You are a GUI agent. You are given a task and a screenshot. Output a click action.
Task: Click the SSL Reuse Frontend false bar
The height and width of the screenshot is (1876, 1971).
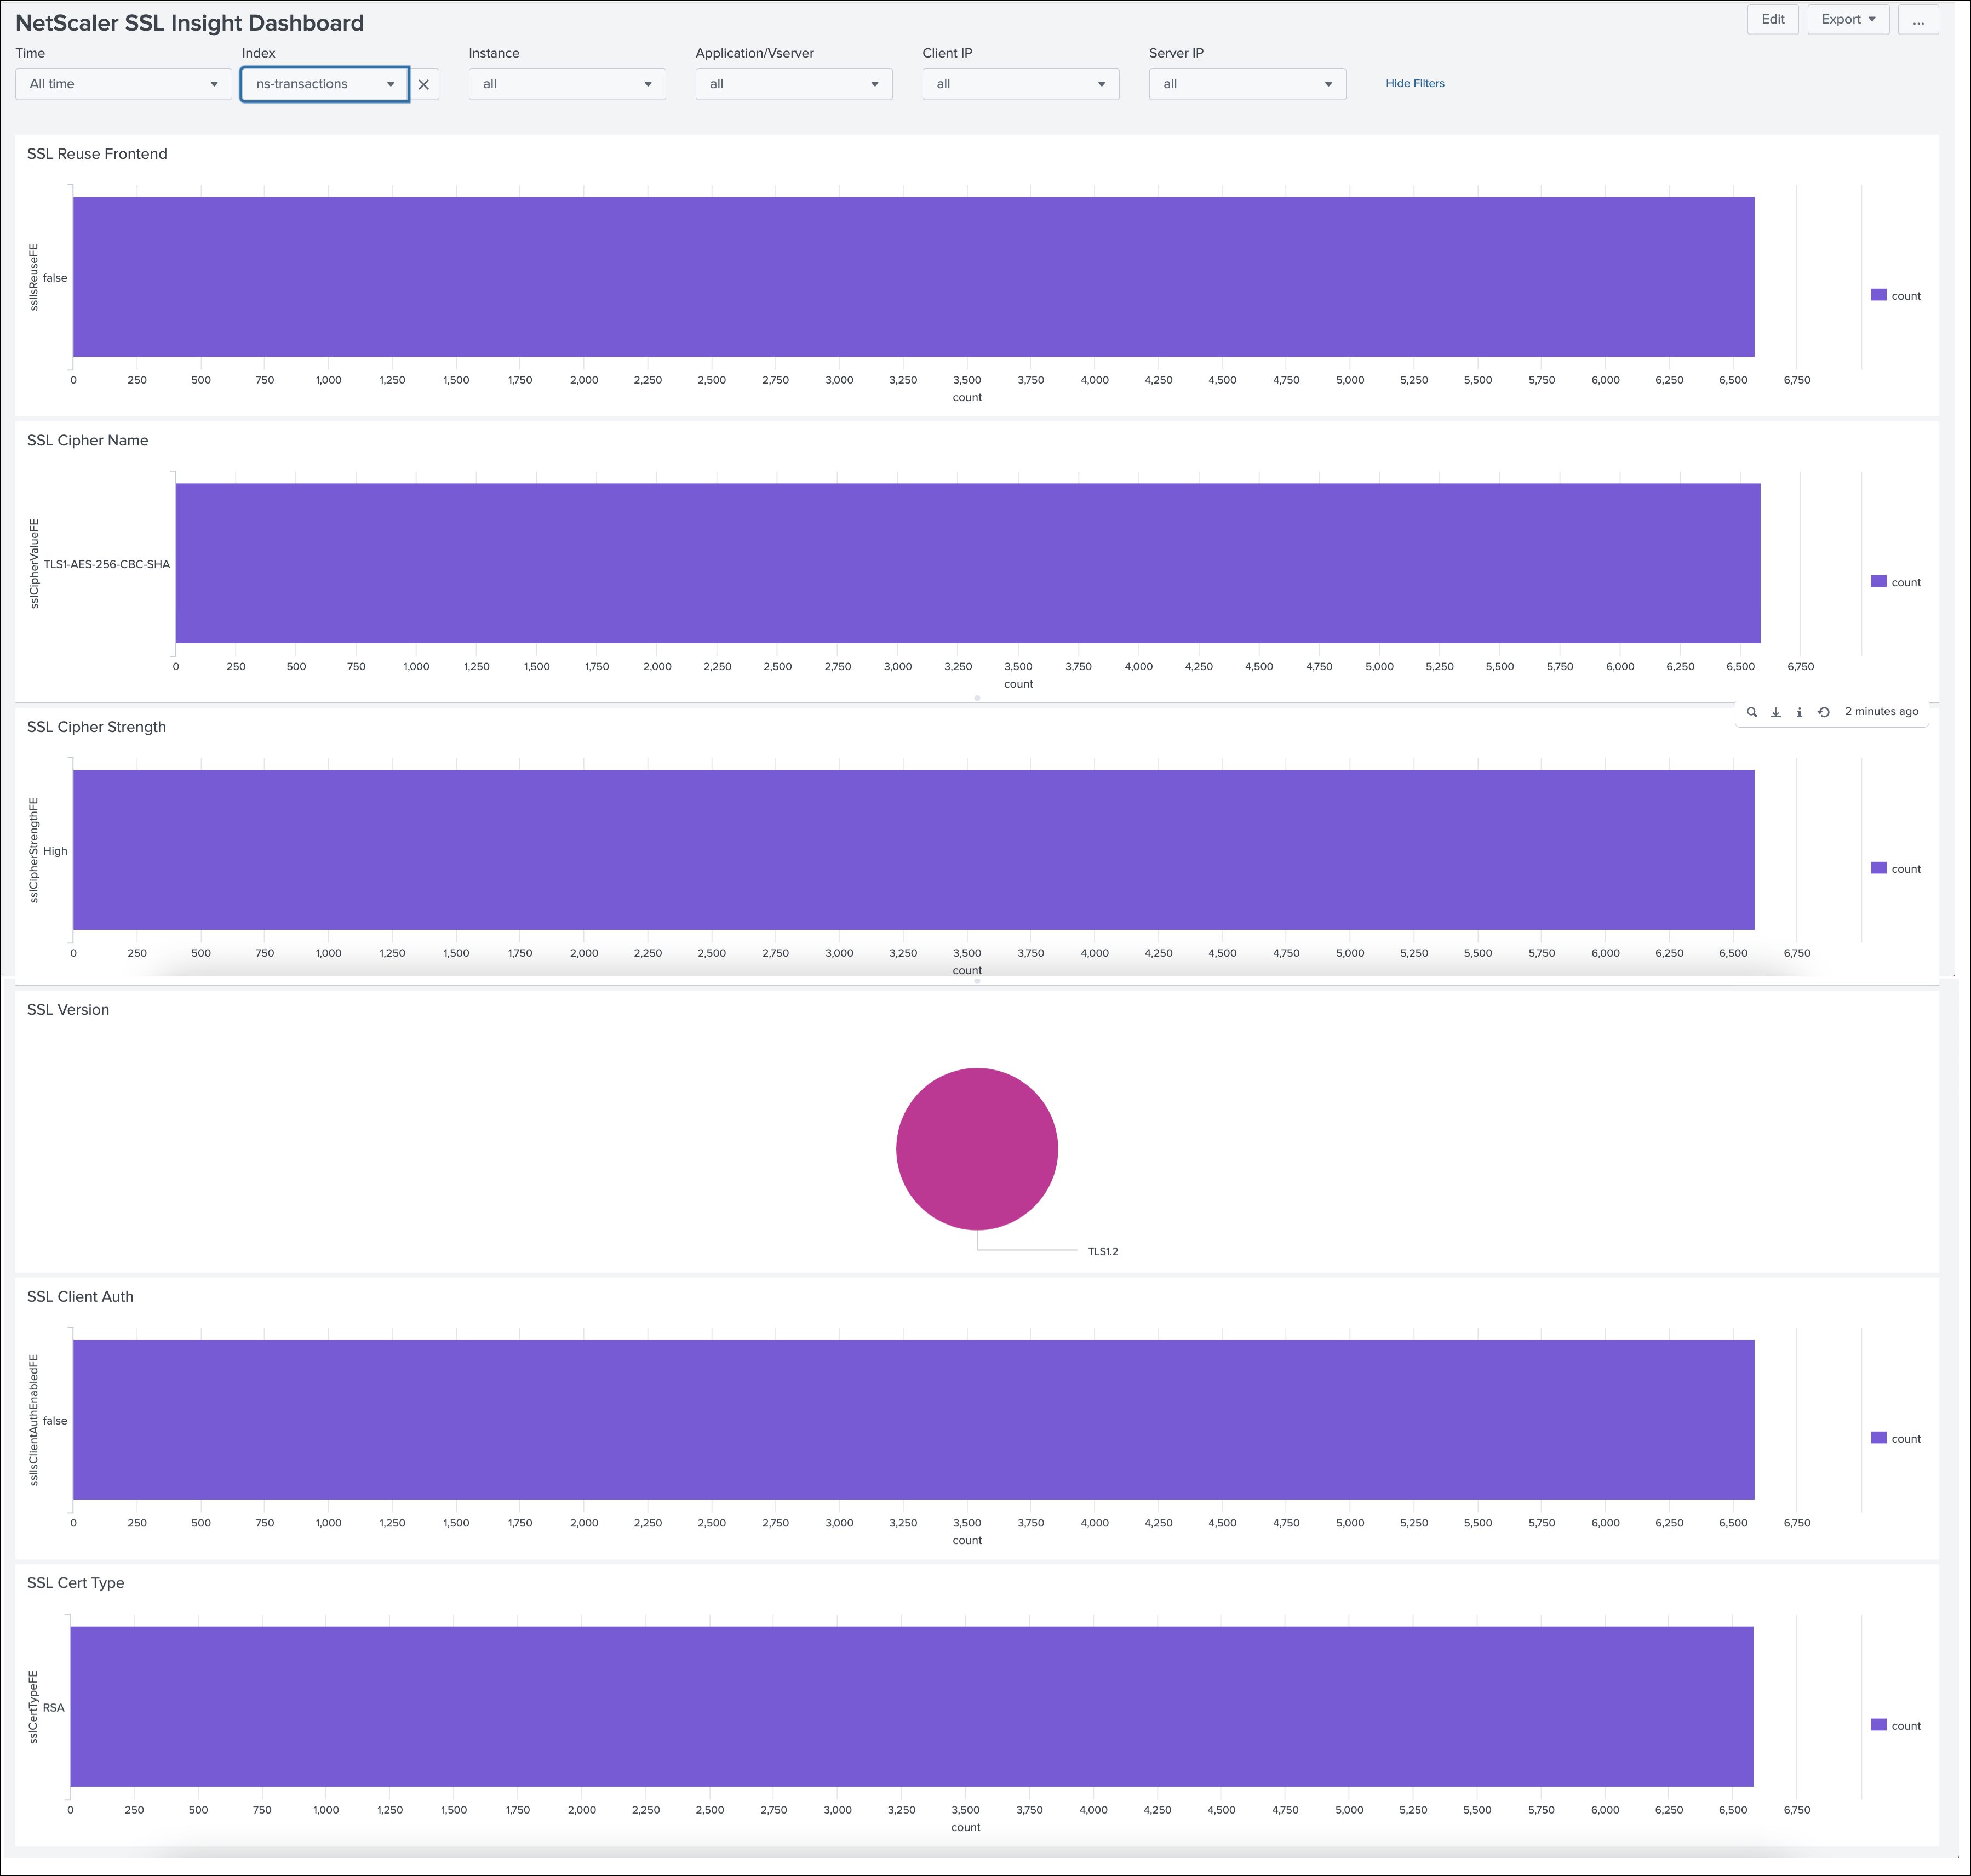(913, 277)
